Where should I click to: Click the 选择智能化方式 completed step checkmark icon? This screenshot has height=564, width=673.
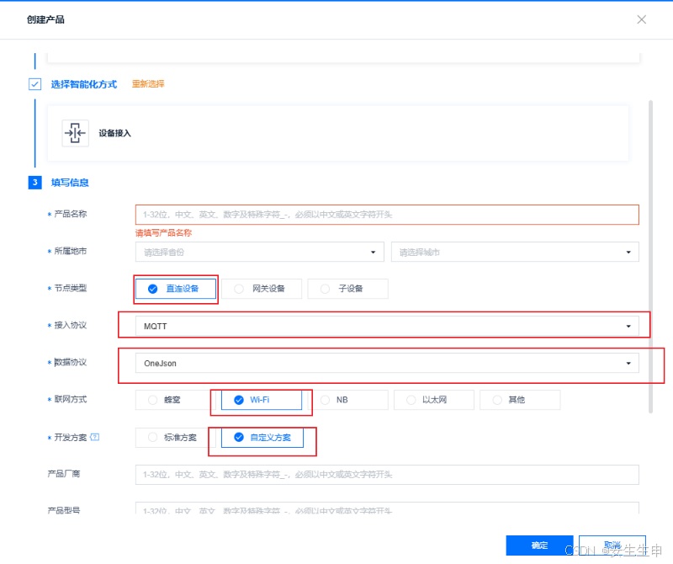(34, 84)
